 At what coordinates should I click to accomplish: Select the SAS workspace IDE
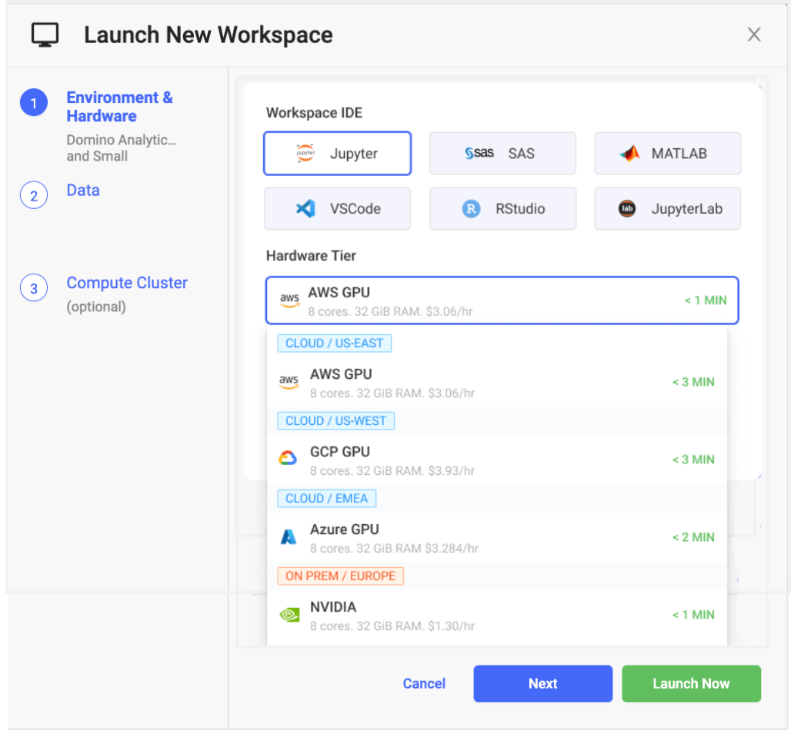[x=502, y=153]
